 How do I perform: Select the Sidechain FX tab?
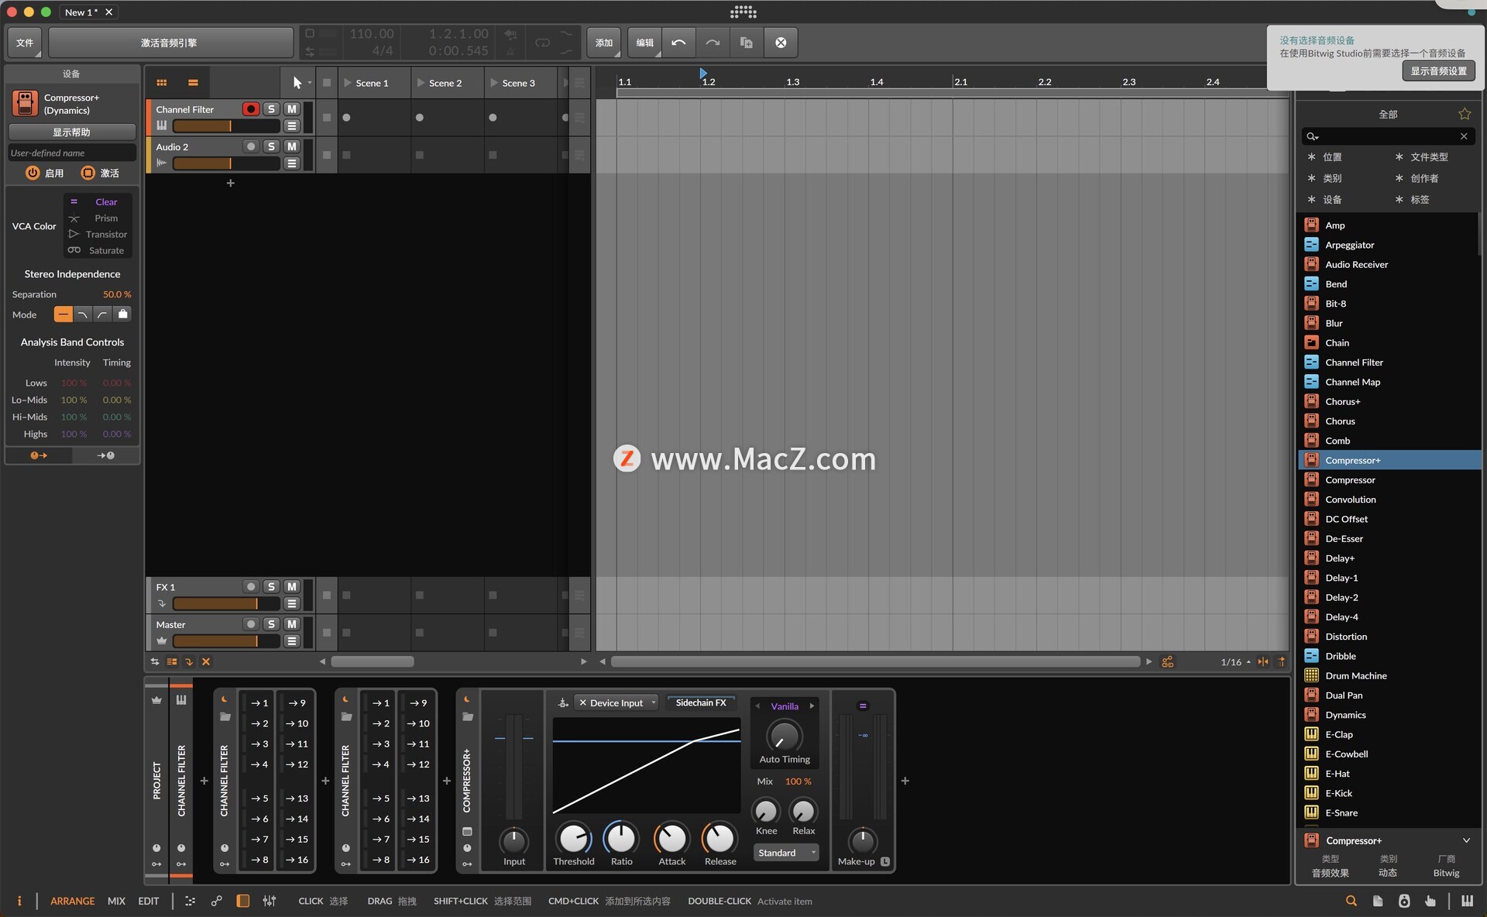coord(701,702)
